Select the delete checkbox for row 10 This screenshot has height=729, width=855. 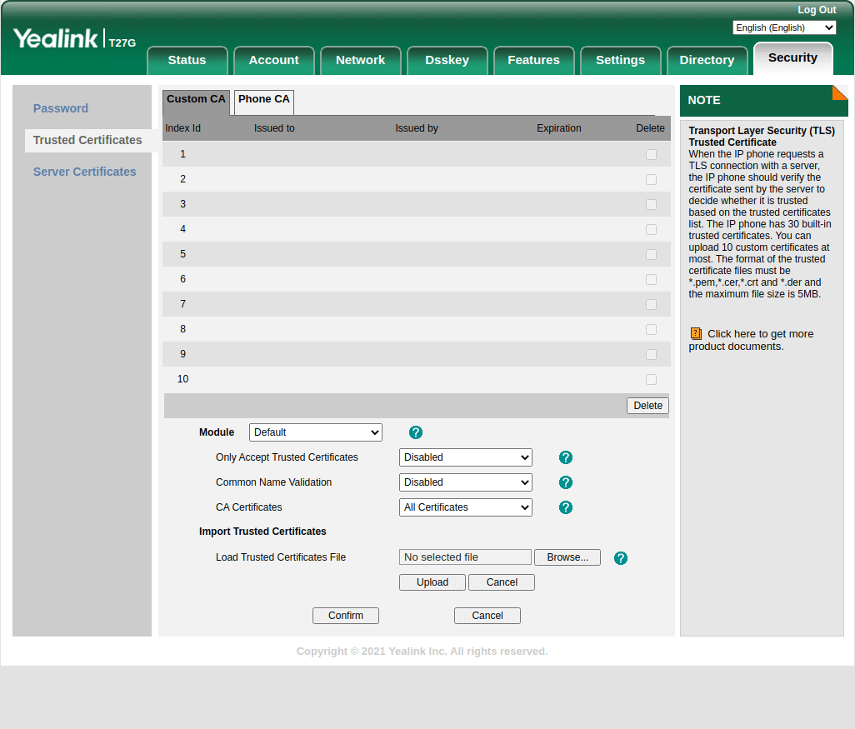[x=651, y=380]
